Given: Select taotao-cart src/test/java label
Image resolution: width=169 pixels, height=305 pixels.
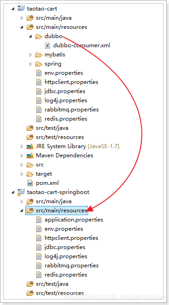Looking at the screenshot, I should (52, 128).
